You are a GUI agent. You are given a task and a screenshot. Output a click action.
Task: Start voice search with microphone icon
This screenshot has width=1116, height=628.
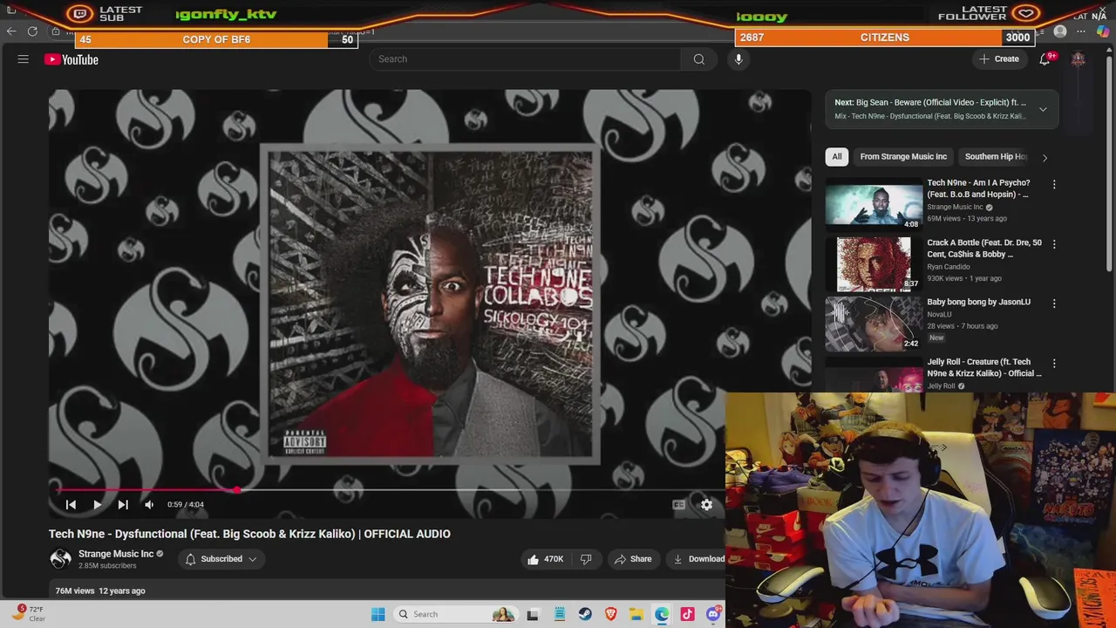tap(738, 59)
